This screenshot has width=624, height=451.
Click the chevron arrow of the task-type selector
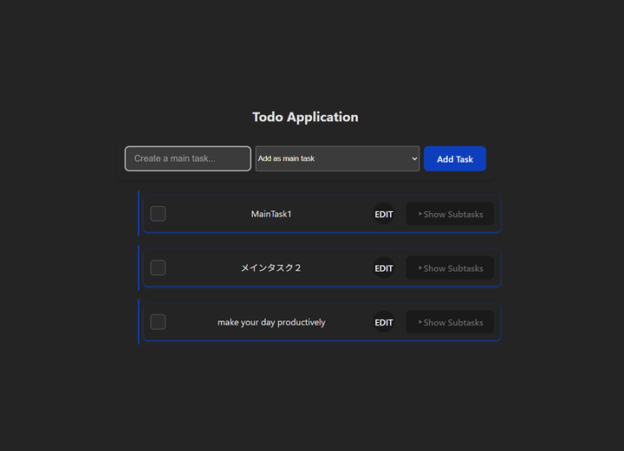(413, 158)
